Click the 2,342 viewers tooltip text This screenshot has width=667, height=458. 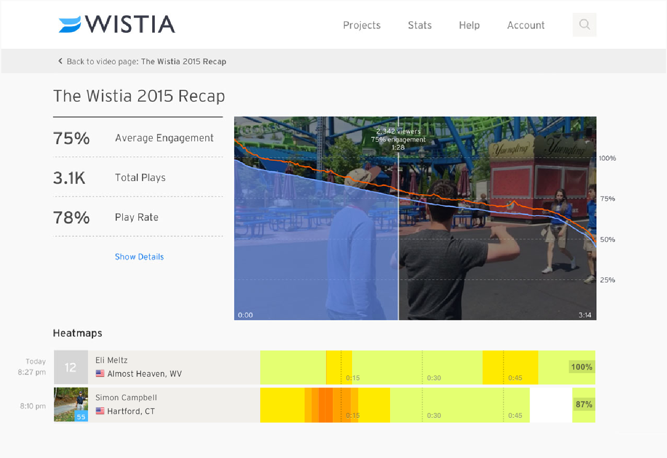point(398,131)
